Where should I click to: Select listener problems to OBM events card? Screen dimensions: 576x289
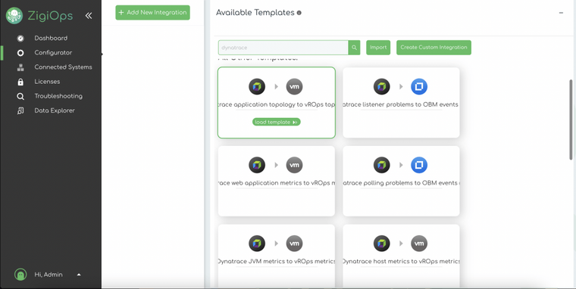(401, 103)
